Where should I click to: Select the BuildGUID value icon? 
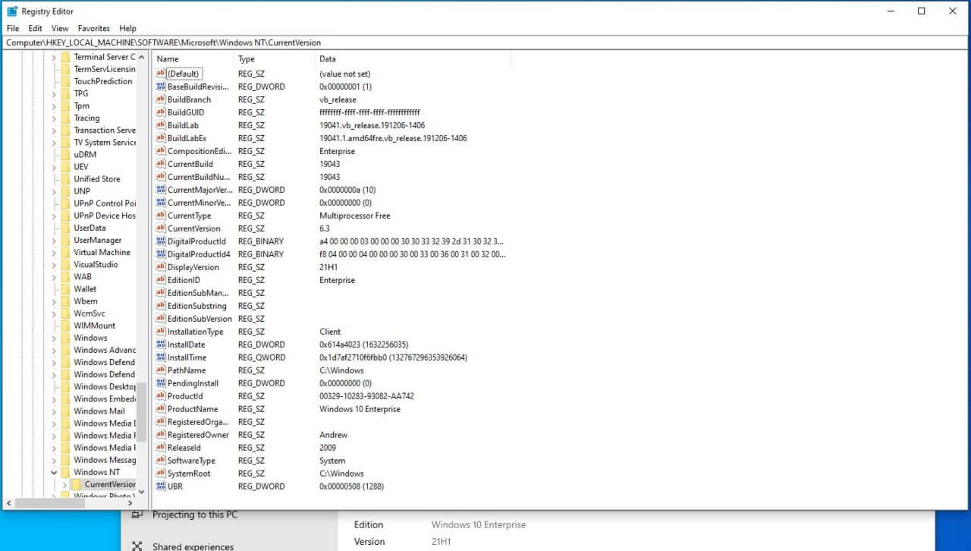(x=160, y=112)
